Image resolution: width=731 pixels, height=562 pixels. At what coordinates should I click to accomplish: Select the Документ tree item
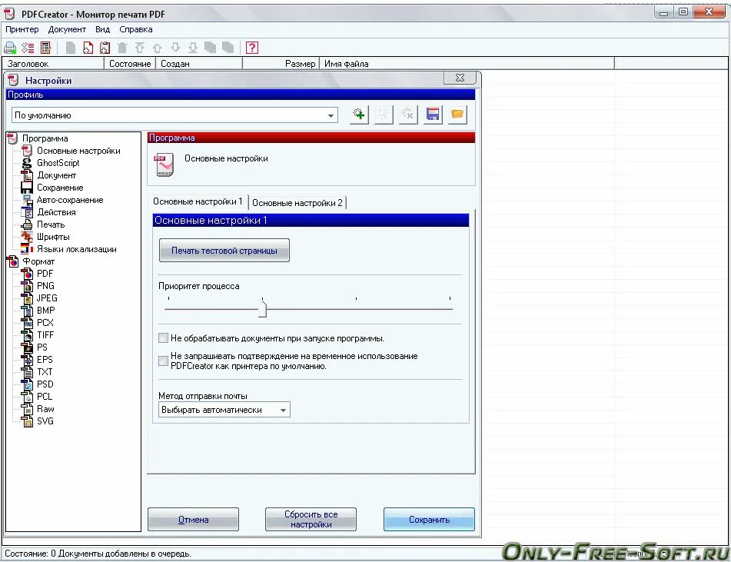pos(56,175)
